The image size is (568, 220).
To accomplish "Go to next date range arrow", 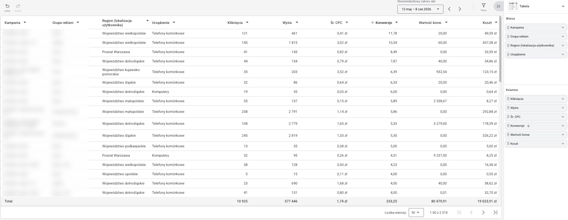I will [460, 9].
